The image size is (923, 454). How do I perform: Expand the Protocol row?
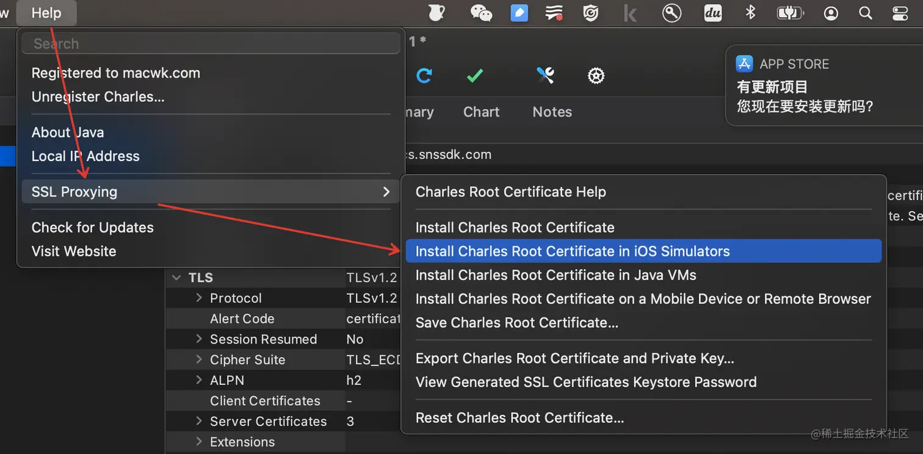point(199,298)
